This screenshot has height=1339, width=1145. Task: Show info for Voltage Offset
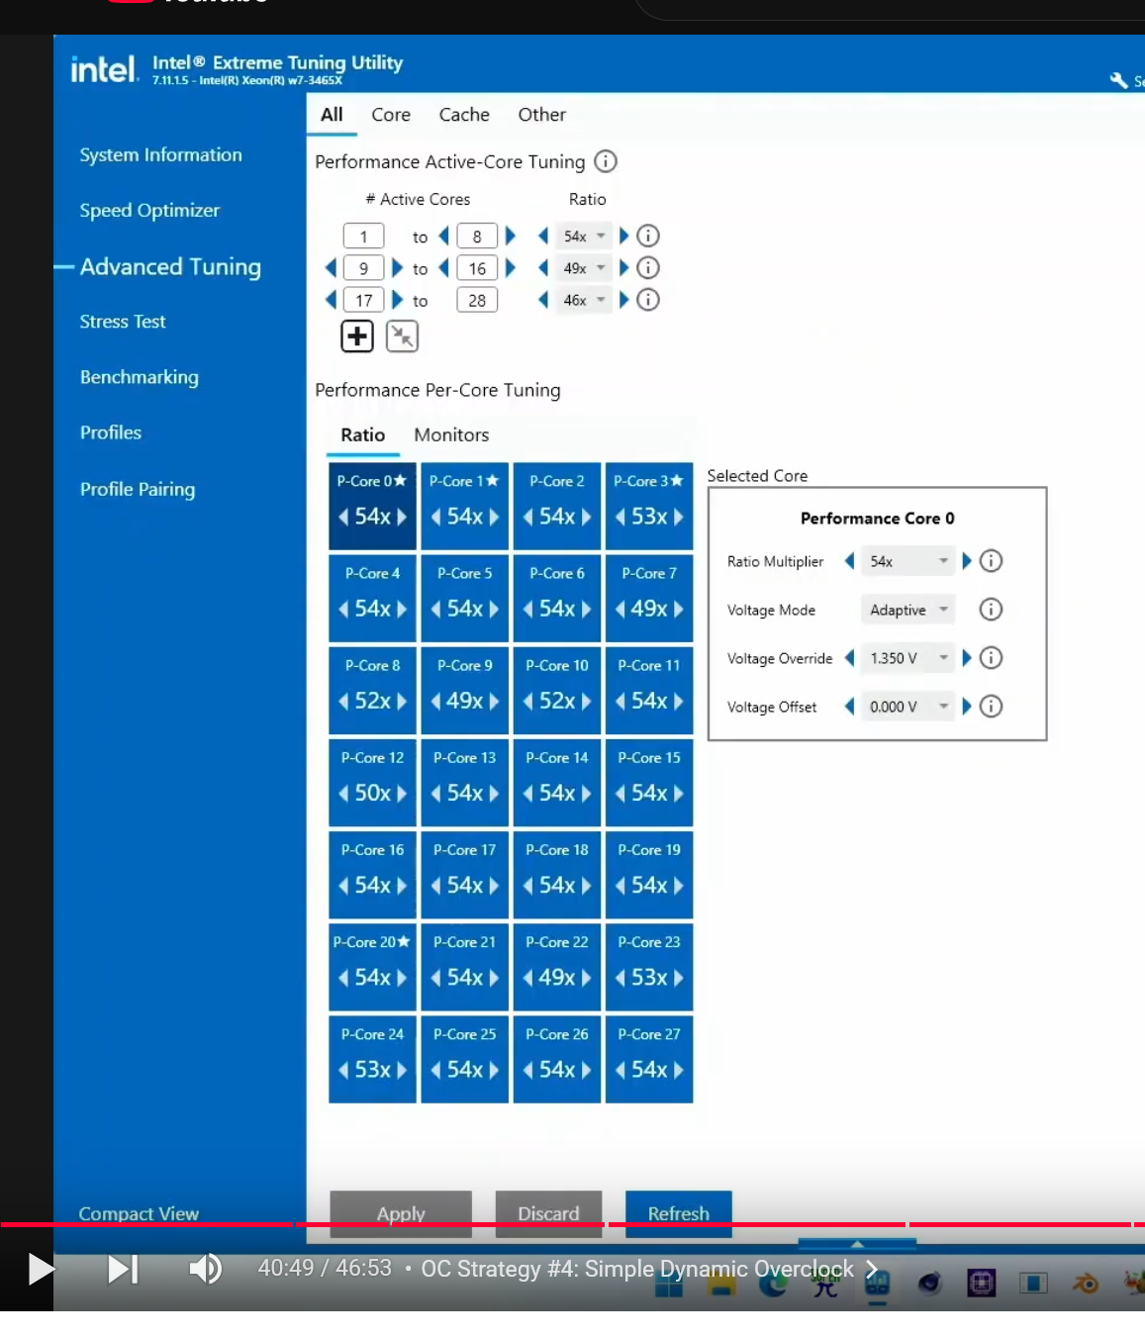click(x=991, y=707)
